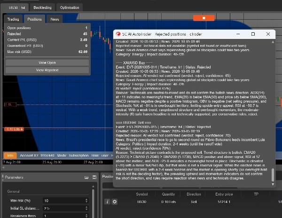Click the Sell direction cell
This screenshot has height=218, width=282.
tap(194, 202)
